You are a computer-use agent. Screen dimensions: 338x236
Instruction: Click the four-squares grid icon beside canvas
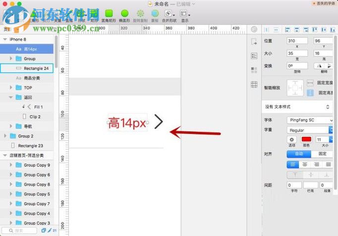point(254,70)
